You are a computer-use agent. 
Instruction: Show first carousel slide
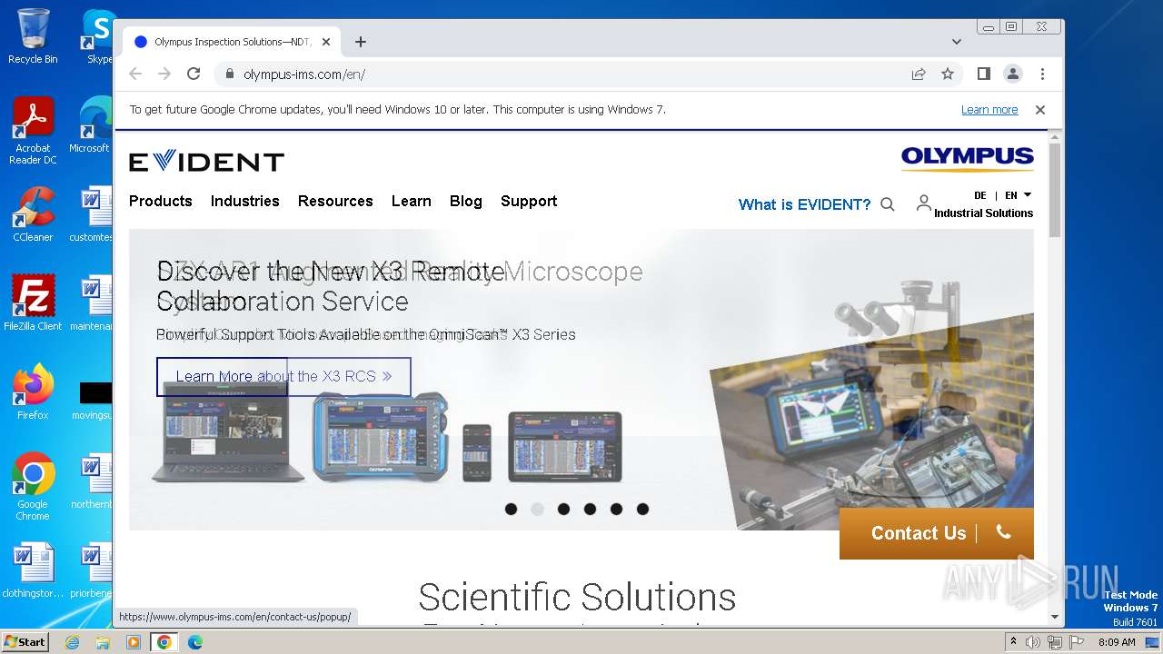tap(511, 510)
